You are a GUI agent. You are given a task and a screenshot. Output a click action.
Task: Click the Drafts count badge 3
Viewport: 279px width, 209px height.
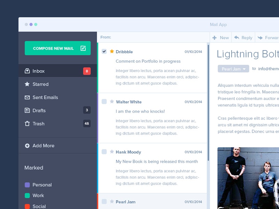tap(87, 110)
